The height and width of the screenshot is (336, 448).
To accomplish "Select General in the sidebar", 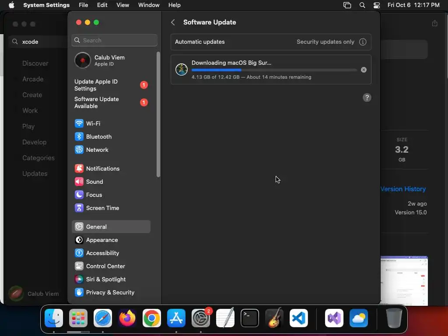I will click(x=111, y=227).
